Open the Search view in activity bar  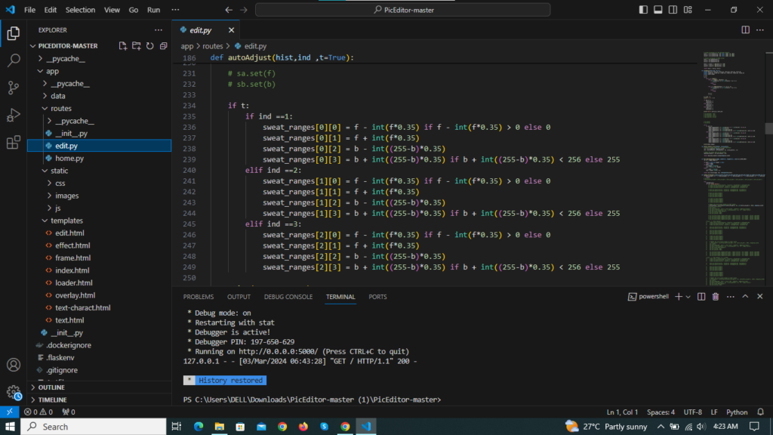click(x=14, y=60)
